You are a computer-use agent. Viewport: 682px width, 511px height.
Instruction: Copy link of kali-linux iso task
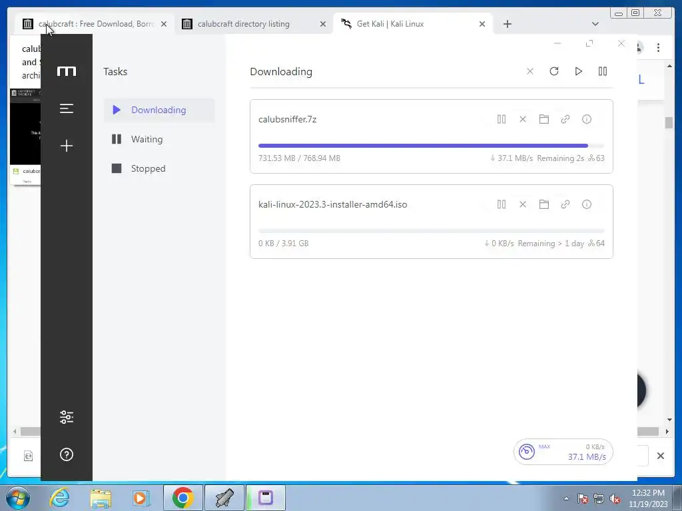pyautogui.click(x=565, y=204)
